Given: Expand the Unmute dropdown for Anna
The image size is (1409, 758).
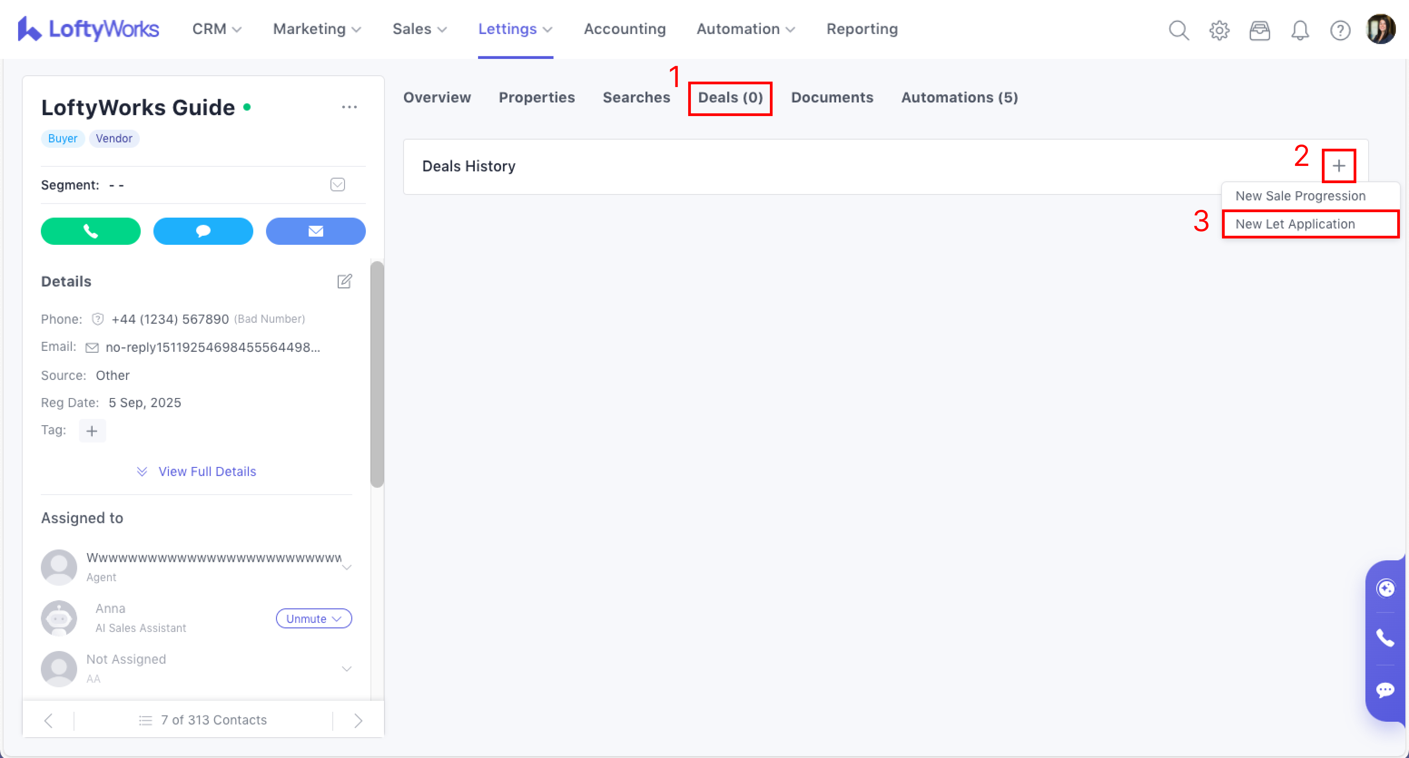Looking at the screenshot, I should click(313, 618).
